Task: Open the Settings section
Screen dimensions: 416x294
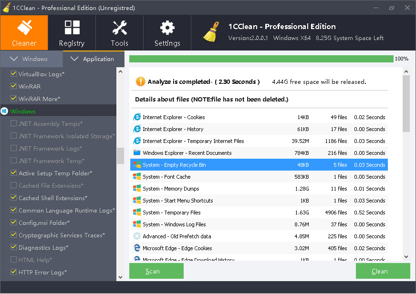Action: coord(167,32)
